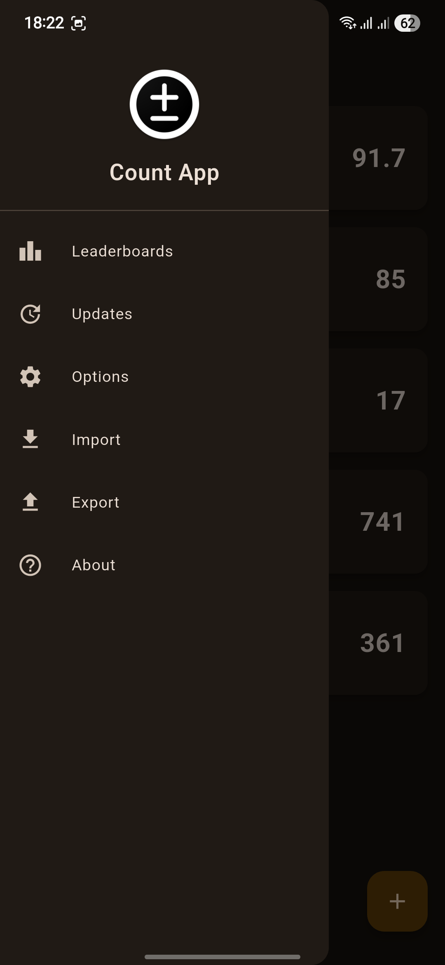
Task: Tap the counter card showing 361
Action: click(x=378, y=643)
